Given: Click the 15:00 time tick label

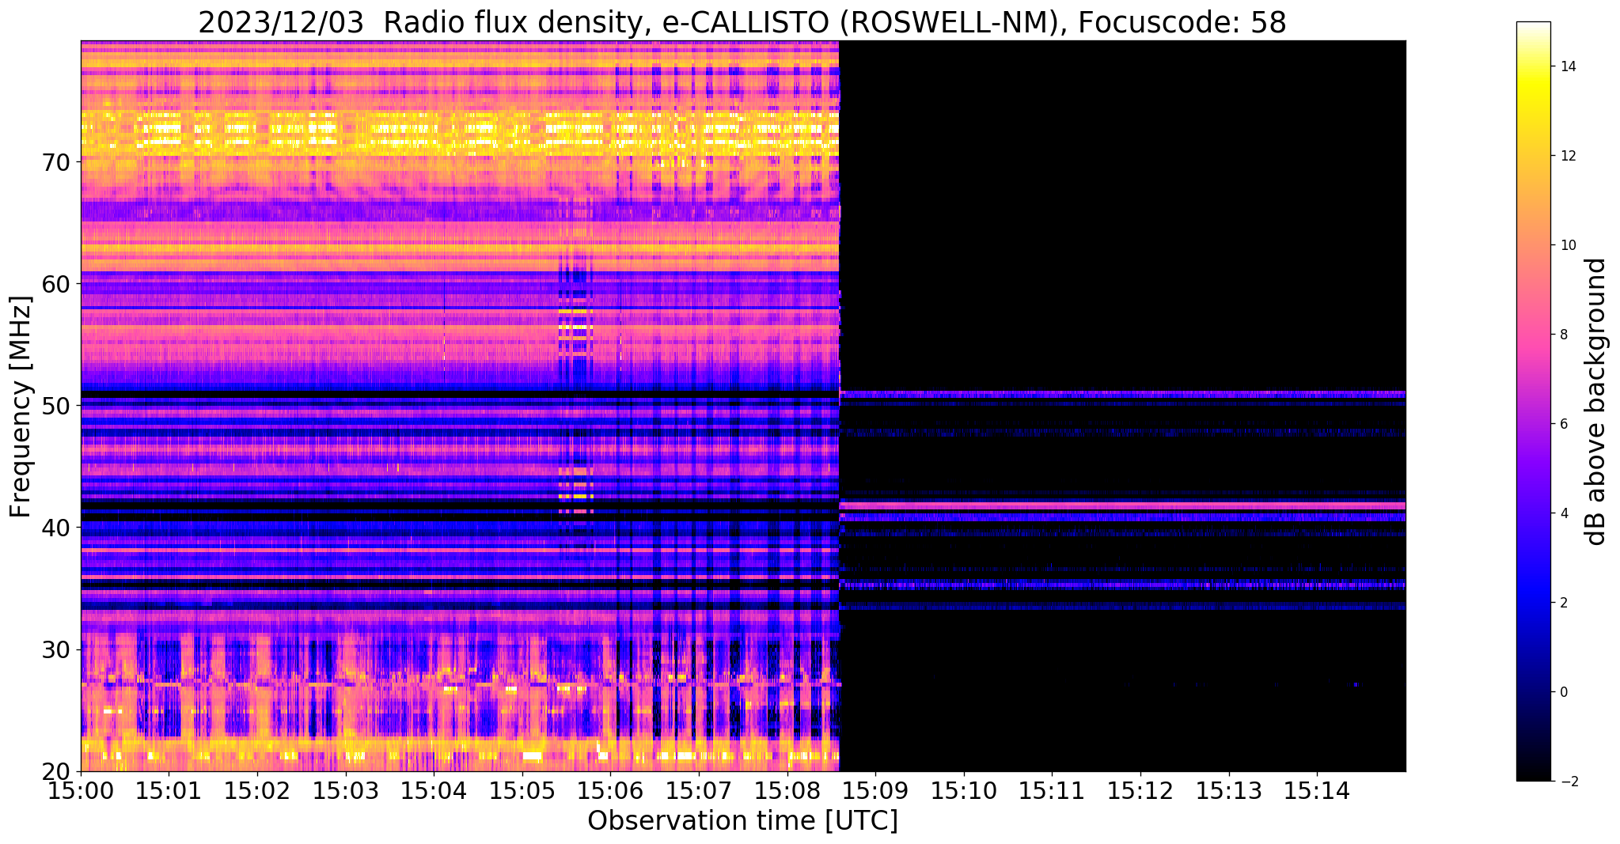Looking at the screenshot, I should (81, 790).
